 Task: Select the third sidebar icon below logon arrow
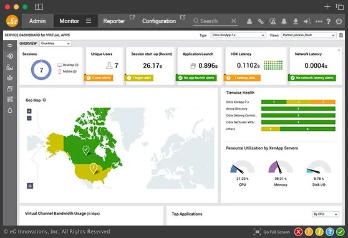(10, 67)
